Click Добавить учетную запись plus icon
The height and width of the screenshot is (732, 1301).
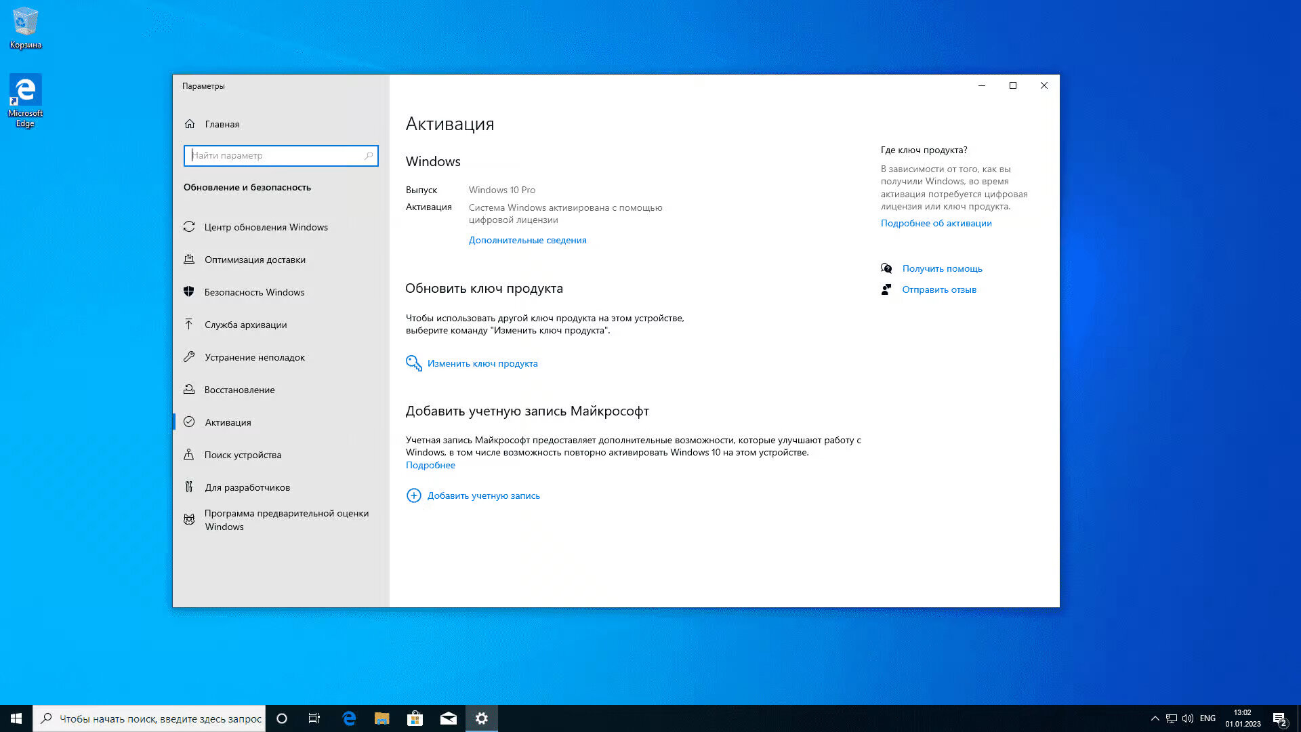pos(413,495)
